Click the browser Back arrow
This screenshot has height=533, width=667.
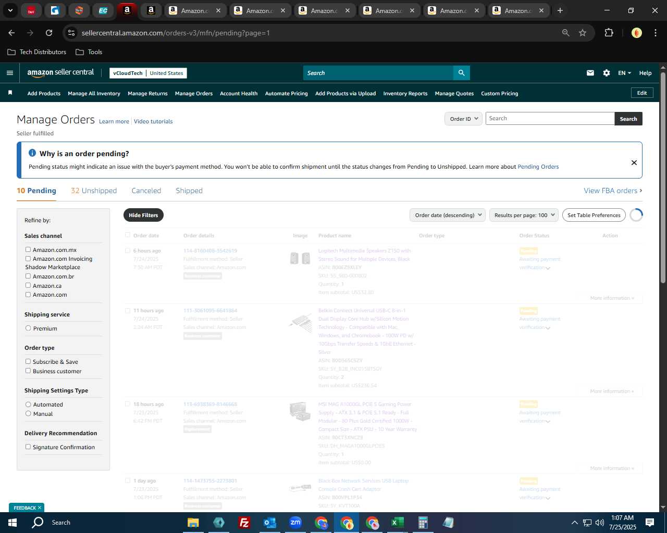point(11,33)
